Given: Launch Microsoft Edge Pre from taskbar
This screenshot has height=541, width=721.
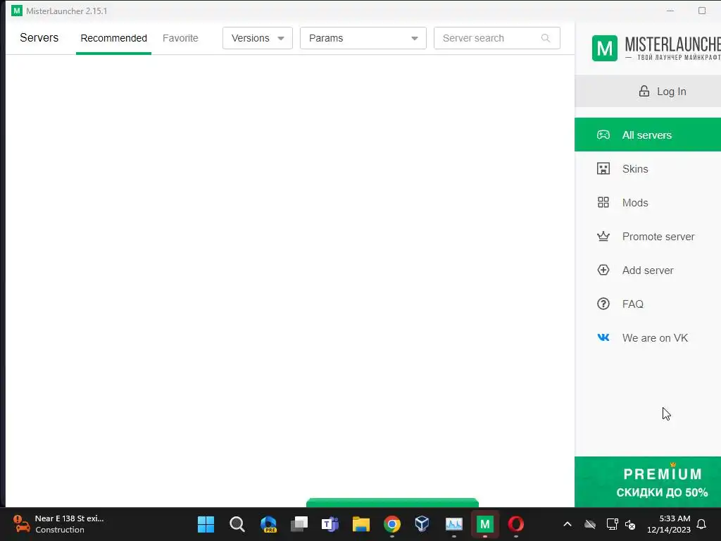Looking at the screenshot, I should [268, 524].
